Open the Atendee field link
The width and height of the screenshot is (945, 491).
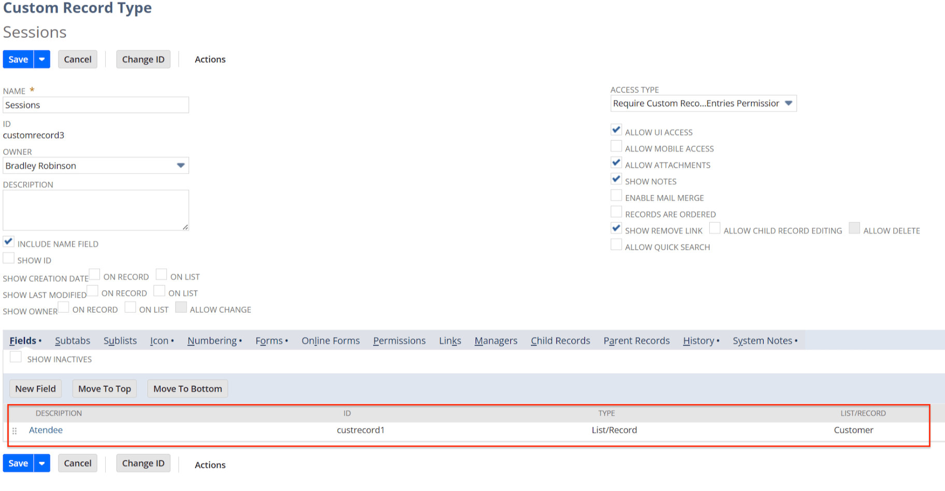[x=46, y=430]
